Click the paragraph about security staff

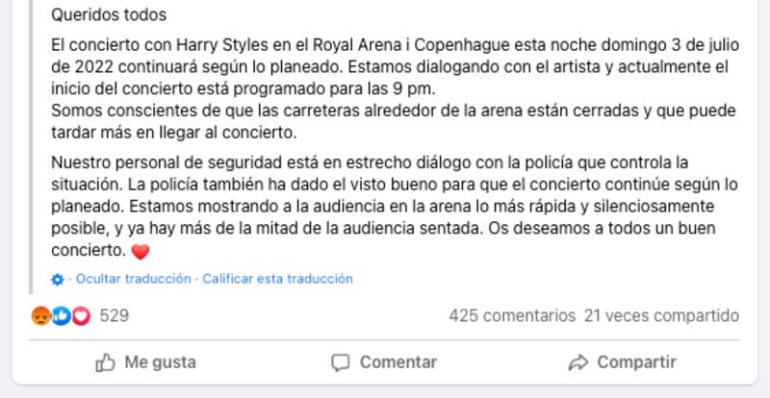[395, 207]
